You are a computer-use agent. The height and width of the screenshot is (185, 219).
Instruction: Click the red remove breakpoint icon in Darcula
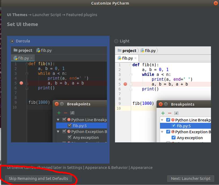pos(65,113)
